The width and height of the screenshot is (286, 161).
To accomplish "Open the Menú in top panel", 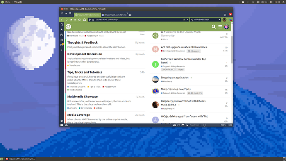I will point(6,2).
